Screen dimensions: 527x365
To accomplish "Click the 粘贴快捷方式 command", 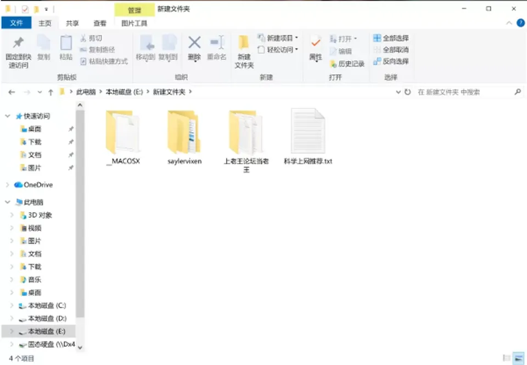I will coord(104,61).
